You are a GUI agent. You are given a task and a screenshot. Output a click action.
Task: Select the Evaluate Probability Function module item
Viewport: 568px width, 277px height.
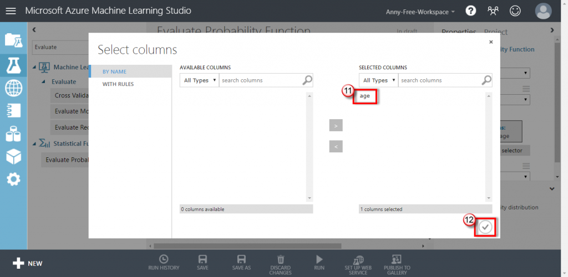point(65,160)
